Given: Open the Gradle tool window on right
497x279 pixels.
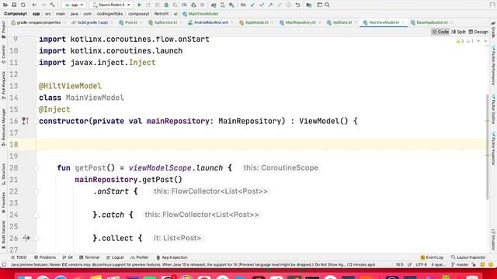Looking at the screenshot, I should tap(493, 29).
